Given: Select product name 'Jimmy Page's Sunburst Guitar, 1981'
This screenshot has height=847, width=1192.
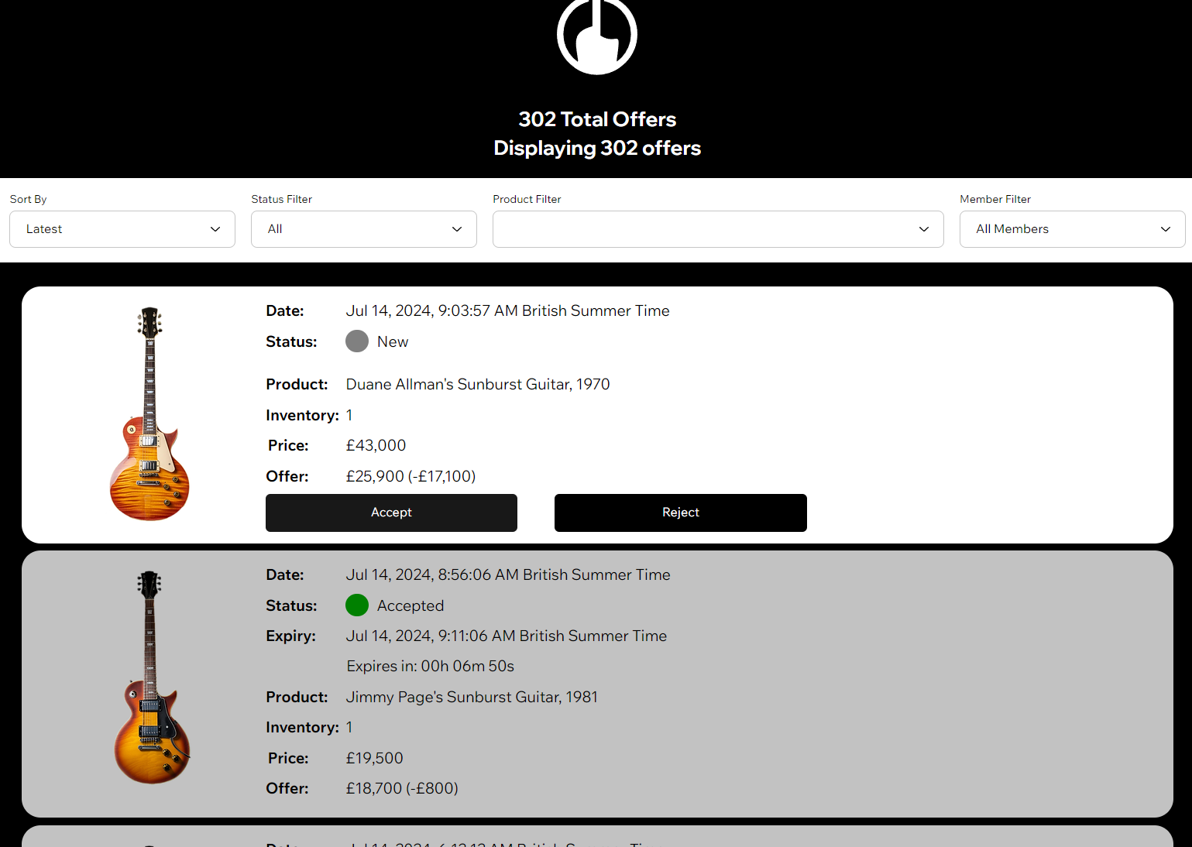Looking at the screenshot, I should coord(472,697).
